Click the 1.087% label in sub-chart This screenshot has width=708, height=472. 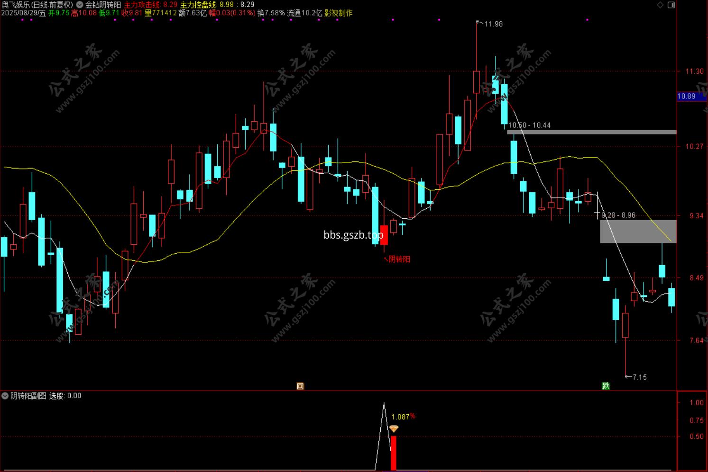click(403, 417)
